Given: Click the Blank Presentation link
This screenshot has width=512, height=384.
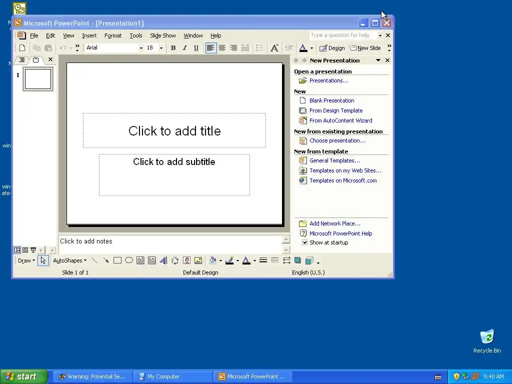Looking at the screenshot, I should (x=332, y=100).
